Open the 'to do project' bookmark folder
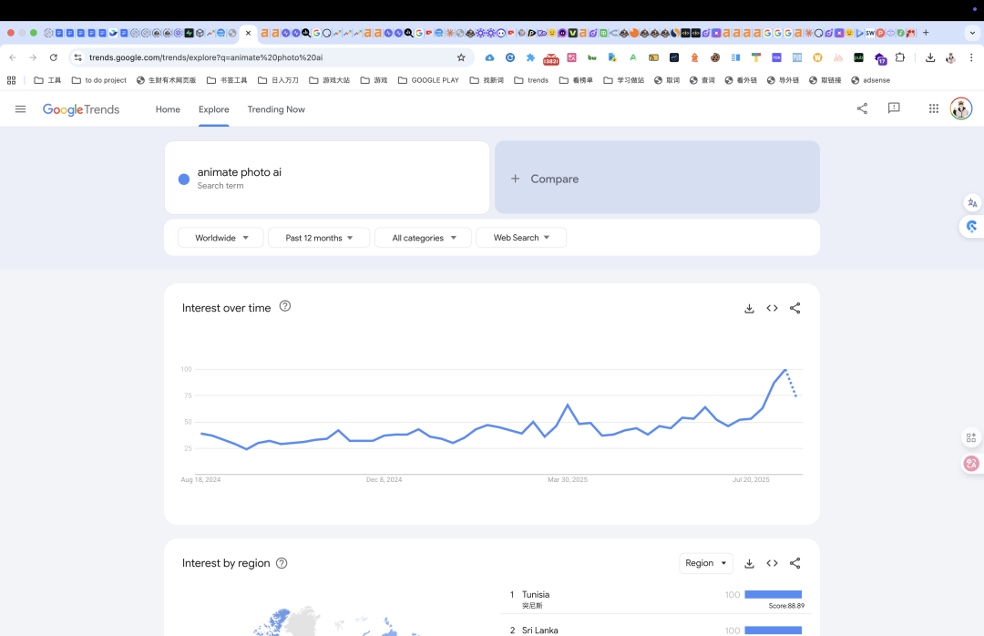This screenshot has height=636, width=984. coord(99,80)
